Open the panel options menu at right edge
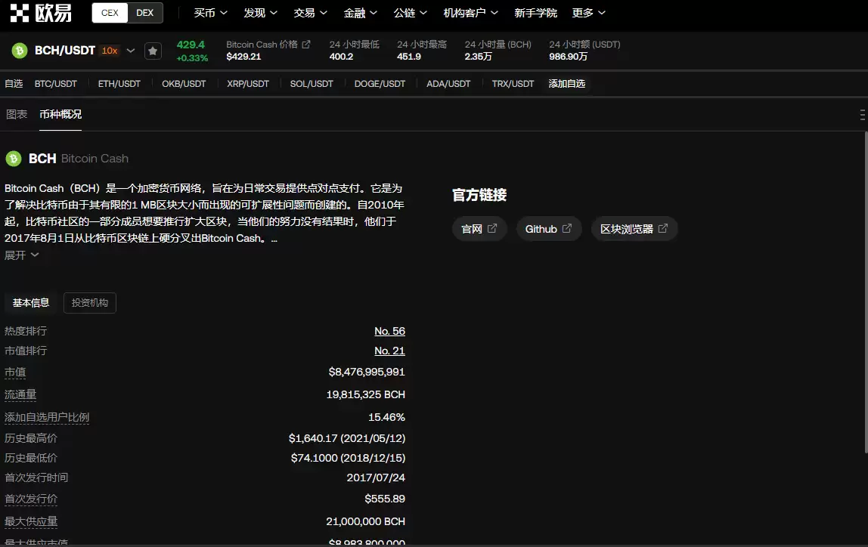The image size is (868, 547). (863, 115)
